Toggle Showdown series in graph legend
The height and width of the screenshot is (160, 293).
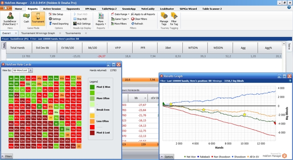tap(239, 157)
